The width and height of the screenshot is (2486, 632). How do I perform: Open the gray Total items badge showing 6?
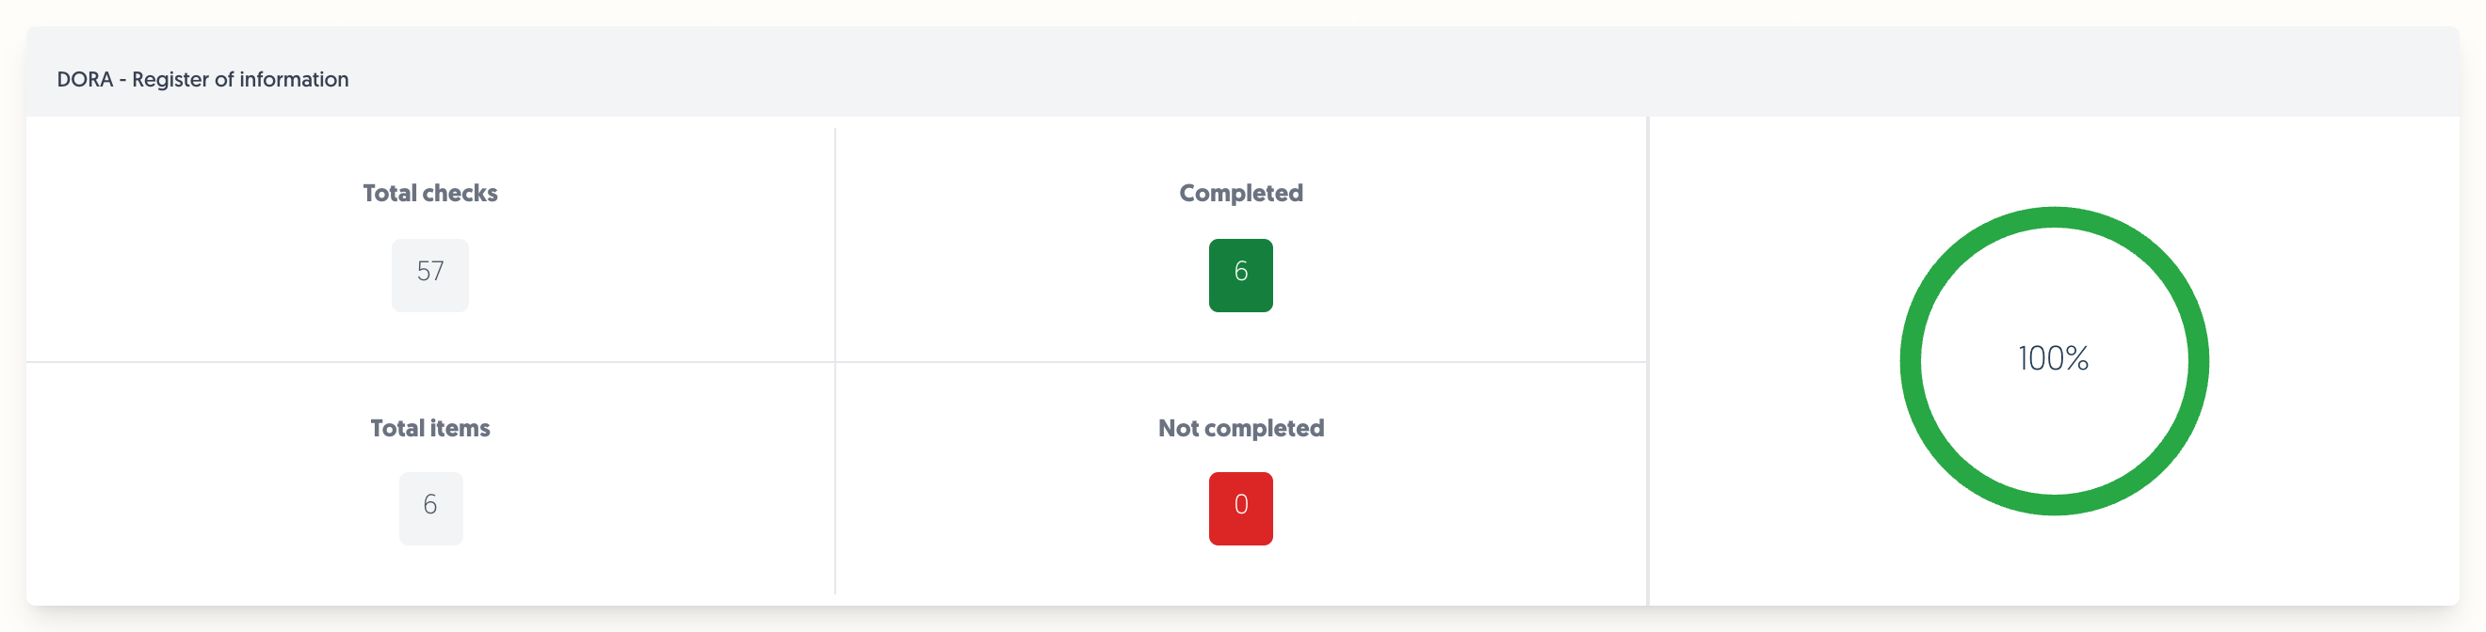(x=431, y=508)
